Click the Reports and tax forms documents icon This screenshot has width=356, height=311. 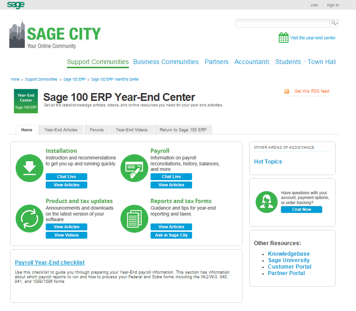(134, 218)
